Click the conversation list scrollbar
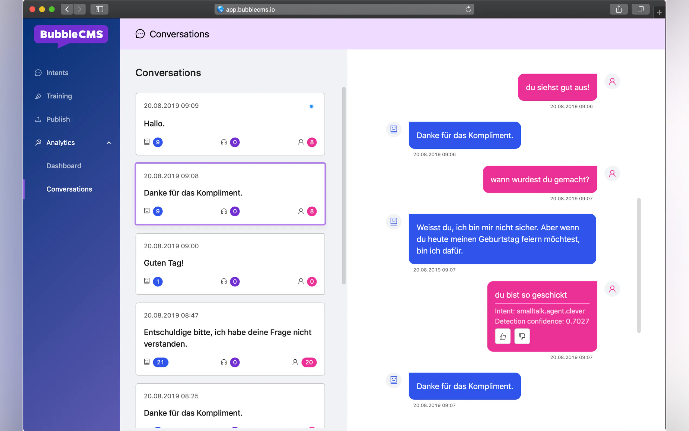 [343, 185]
